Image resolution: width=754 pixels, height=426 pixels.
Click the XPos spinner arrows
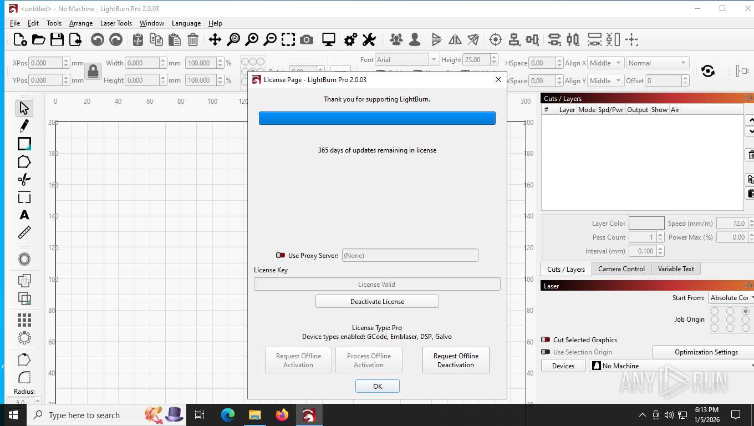click(66, 63)
